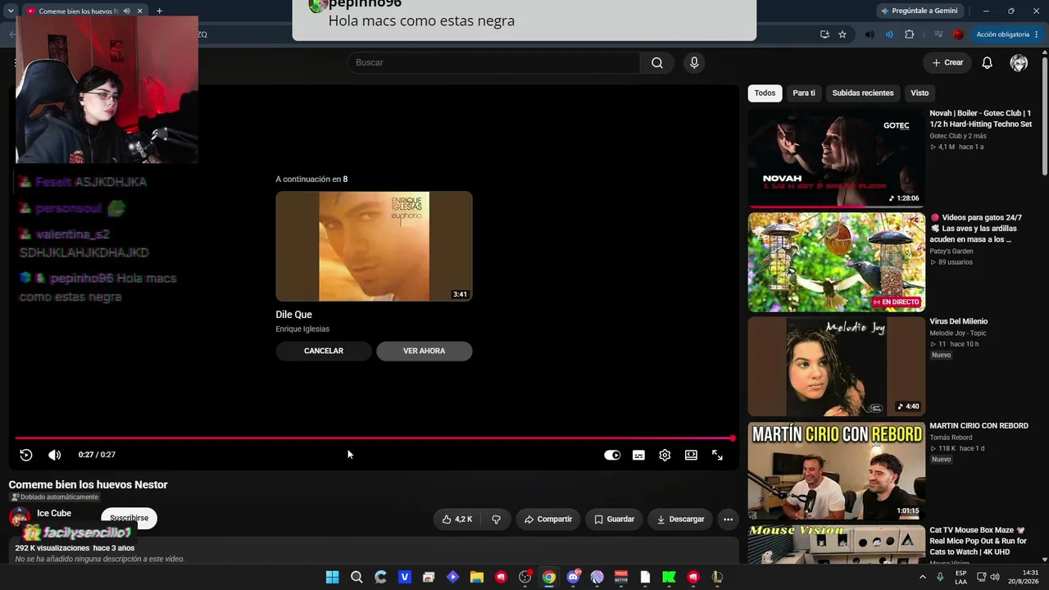Open File Explorer from the taskbar
The height and width of the screenshot is (590, 1049).
[477, 577]
